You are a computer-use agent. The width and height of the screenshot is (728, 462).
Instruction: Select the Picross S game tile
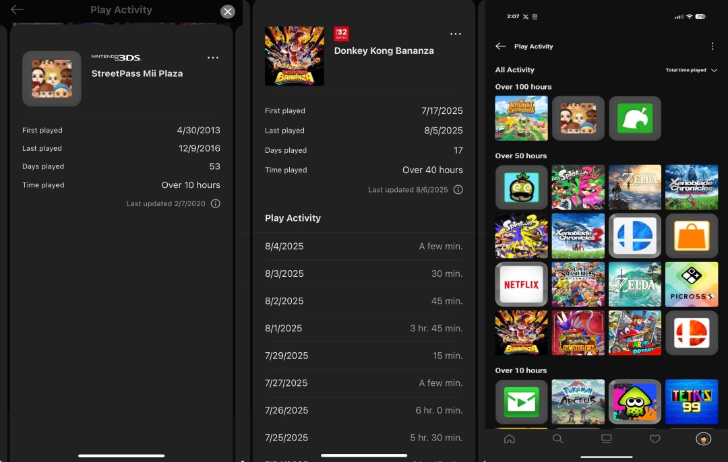pos(691,284)
